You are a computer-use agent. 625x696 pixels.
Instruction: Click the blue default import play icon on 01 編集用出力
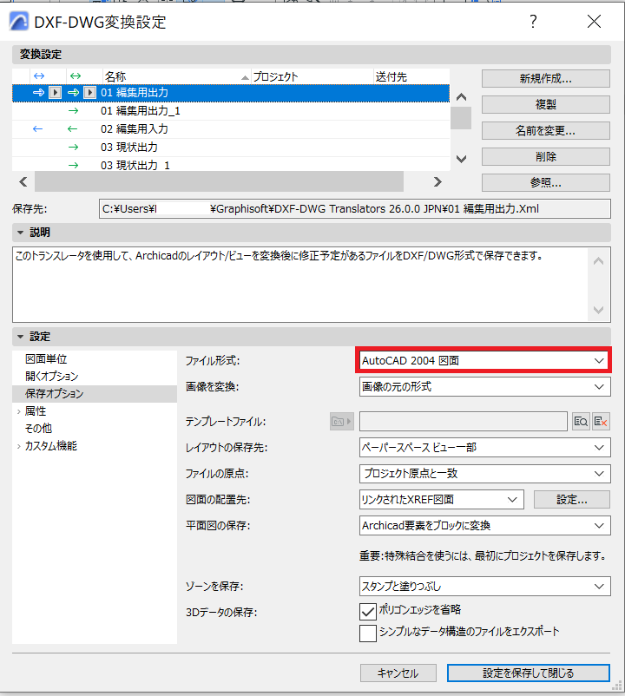(x=55, y=92)
